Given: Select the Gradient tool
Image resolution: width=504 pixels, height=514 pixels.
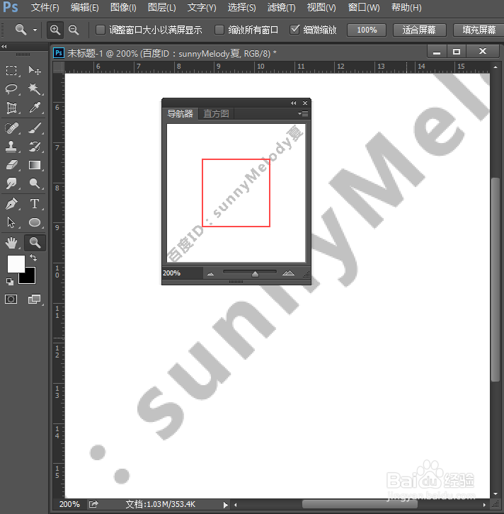Looking at the screenshot, I should point(35,165).
